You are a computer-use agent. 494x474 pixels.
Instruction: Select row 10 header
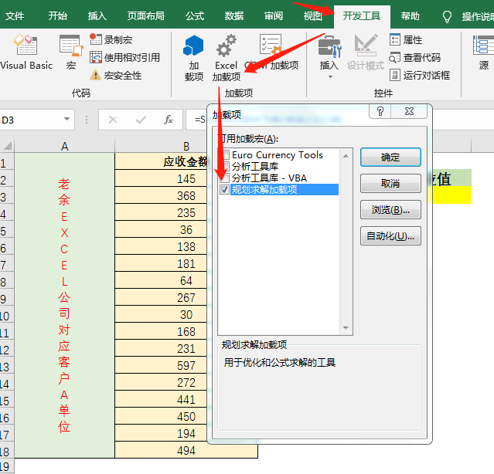coord(7,316)
